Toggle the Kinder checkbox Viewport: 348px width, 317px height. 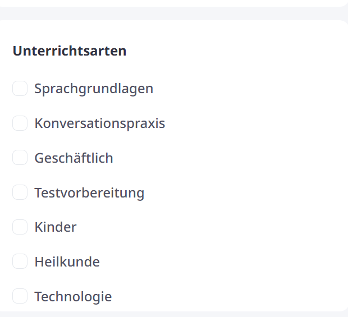click(x=20, y=227)
